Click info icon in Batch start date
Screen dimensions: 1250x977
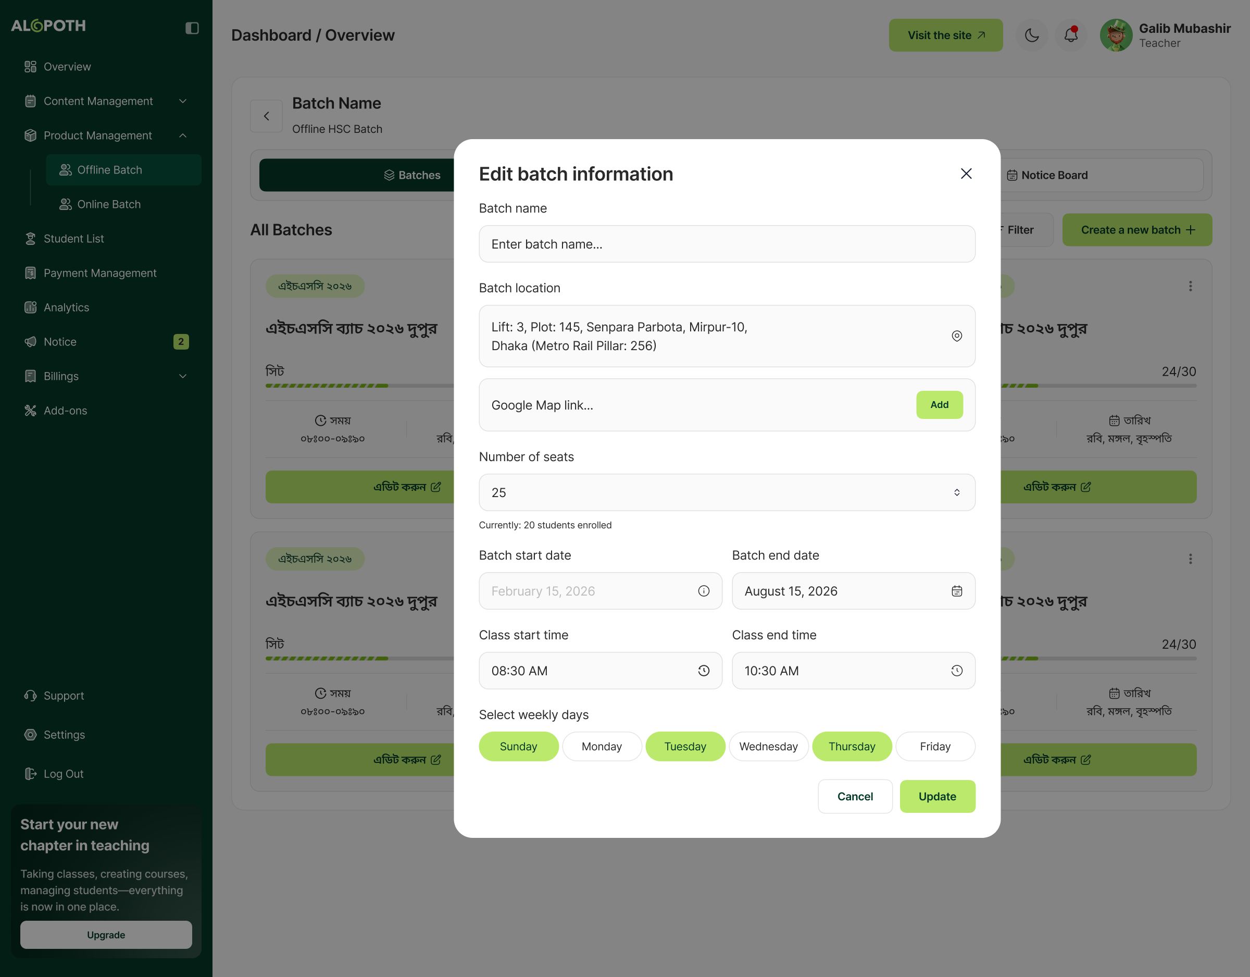[x=704, y=591]
